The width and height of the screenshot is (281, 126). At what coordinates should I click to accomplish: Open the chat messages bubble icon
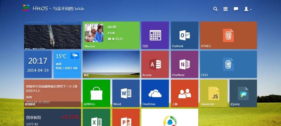pos(236,9)
